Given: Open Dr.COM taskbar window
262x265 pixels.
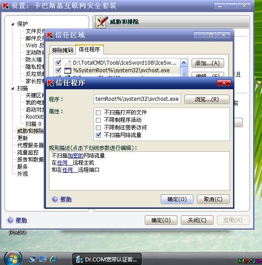Looking at the screenshot, I should click(107, 259).
